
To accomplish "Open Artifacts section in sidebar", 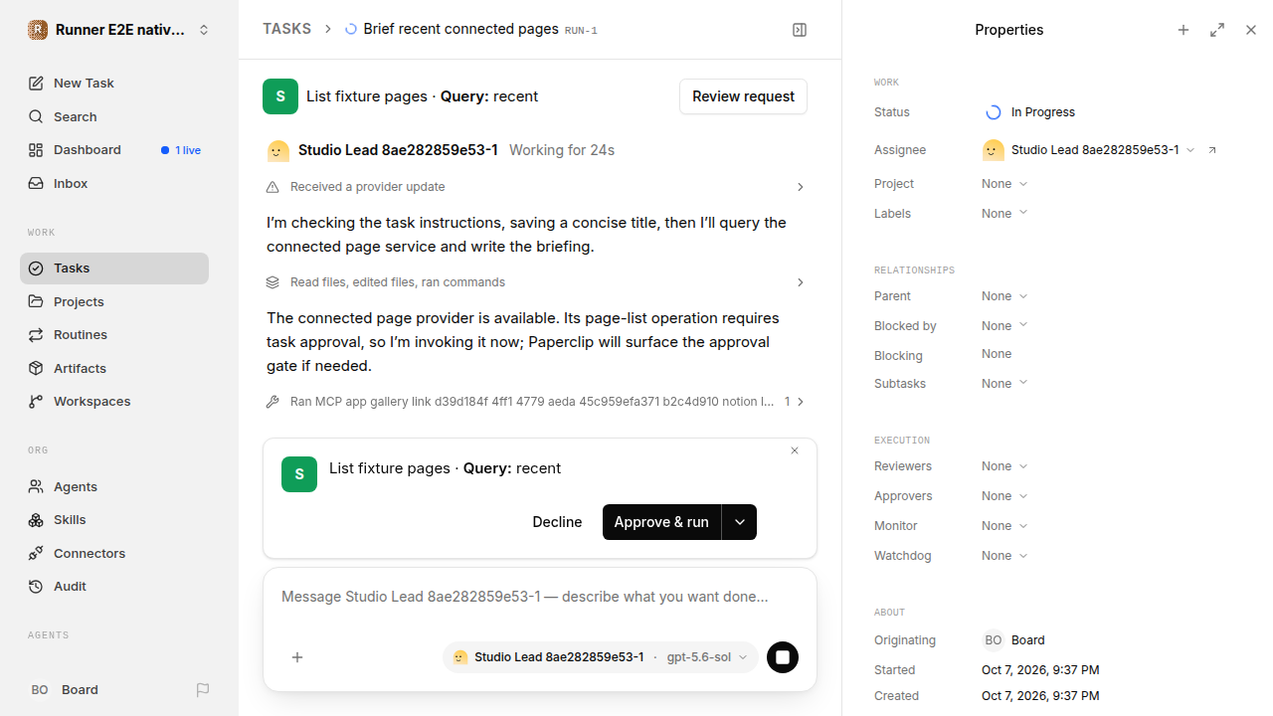I will 114,368.
